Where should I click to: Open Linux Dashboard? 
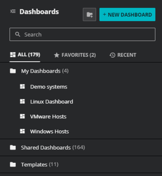tap(52, 102)
